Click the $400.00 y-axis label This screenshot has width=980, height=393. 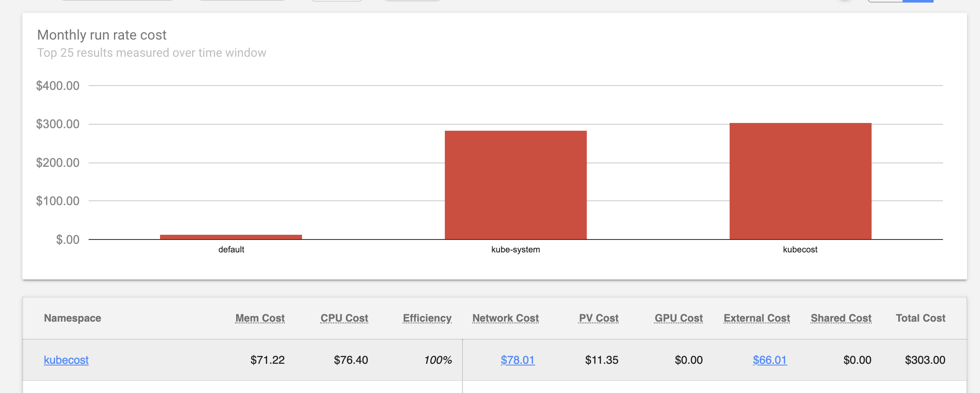[58, 86]
